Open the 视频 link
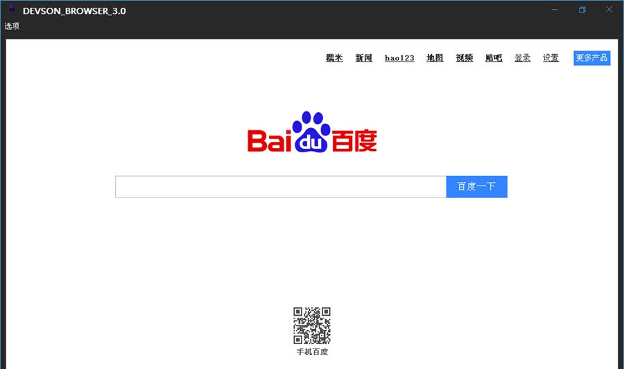 coord(464,58)
